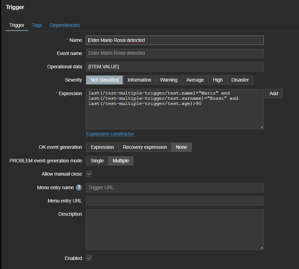The height and width of the screenshot is (269, 299).
Task: Switch to the Tags tab
Action: (37, 25)
